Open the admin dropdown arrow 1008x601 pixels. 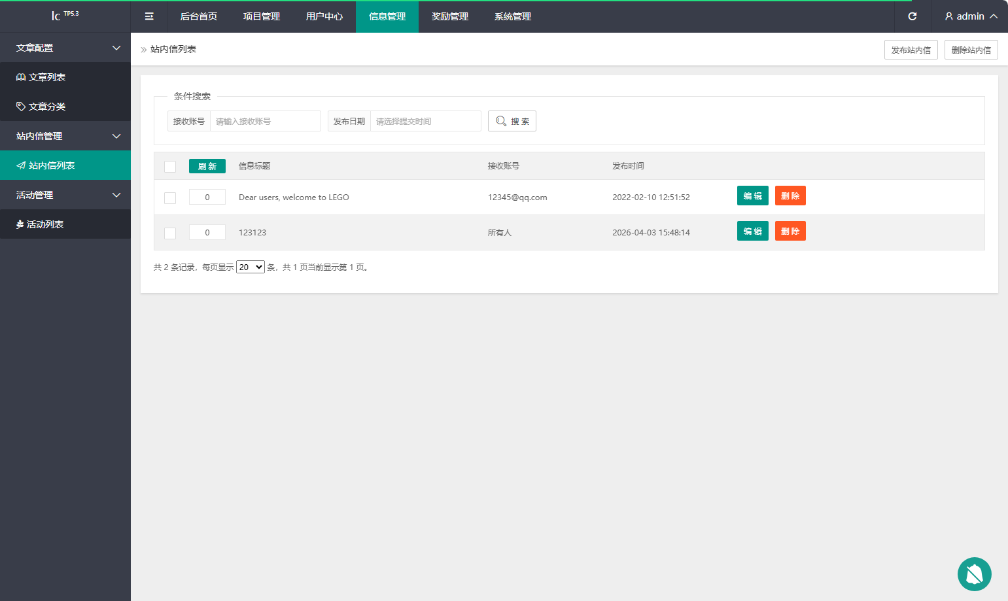click(994, 16)
